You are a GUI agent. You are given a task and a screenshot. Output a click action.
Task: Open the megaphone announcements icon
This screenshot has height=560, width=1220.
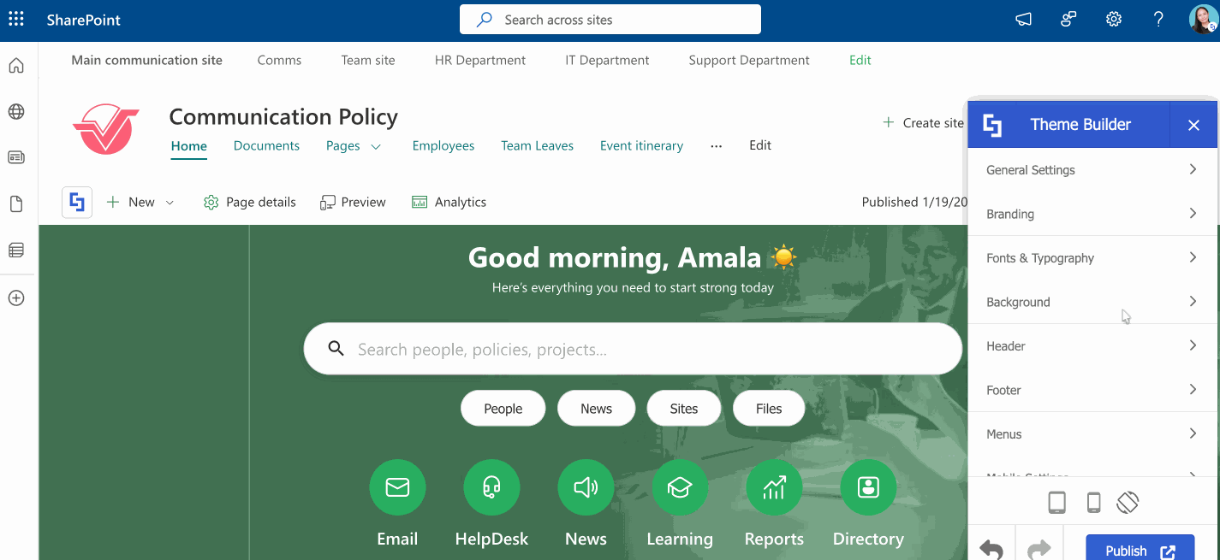[x=1024, y=19]
